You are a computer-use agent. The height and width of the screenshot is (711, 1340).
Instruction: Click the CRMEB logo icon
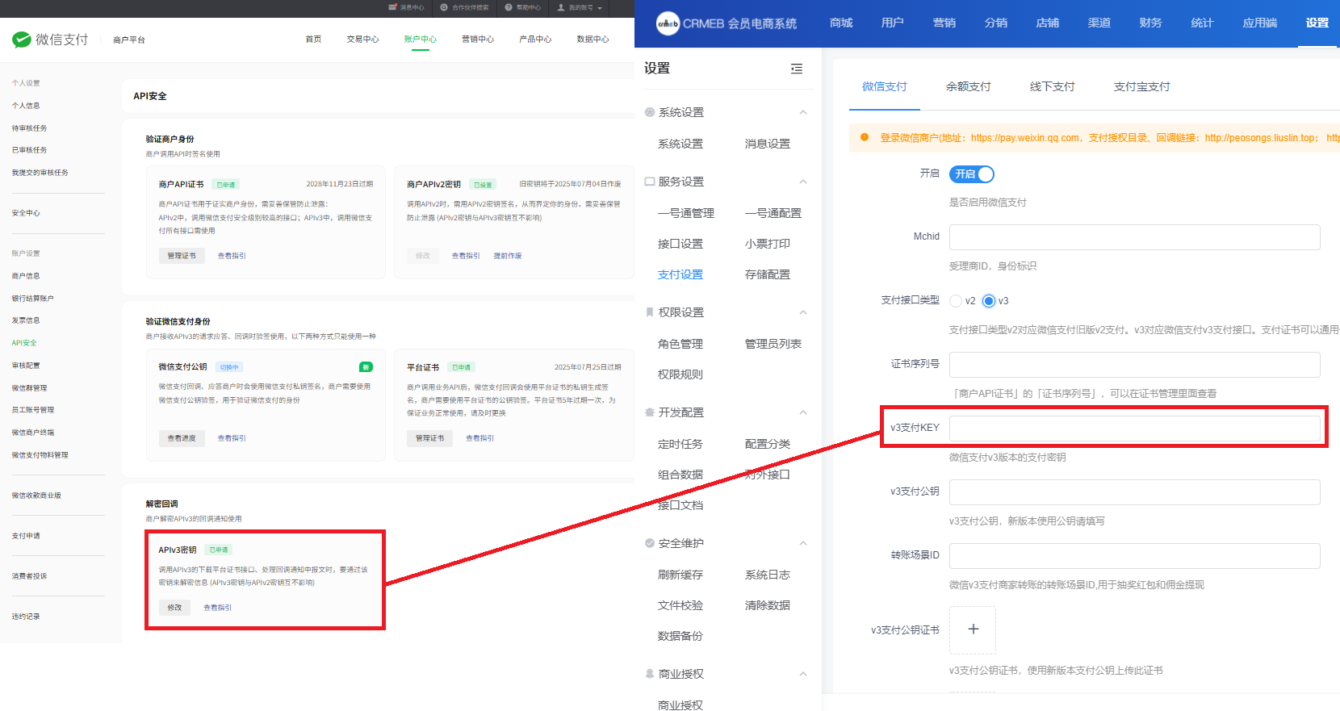coord(668,23)
